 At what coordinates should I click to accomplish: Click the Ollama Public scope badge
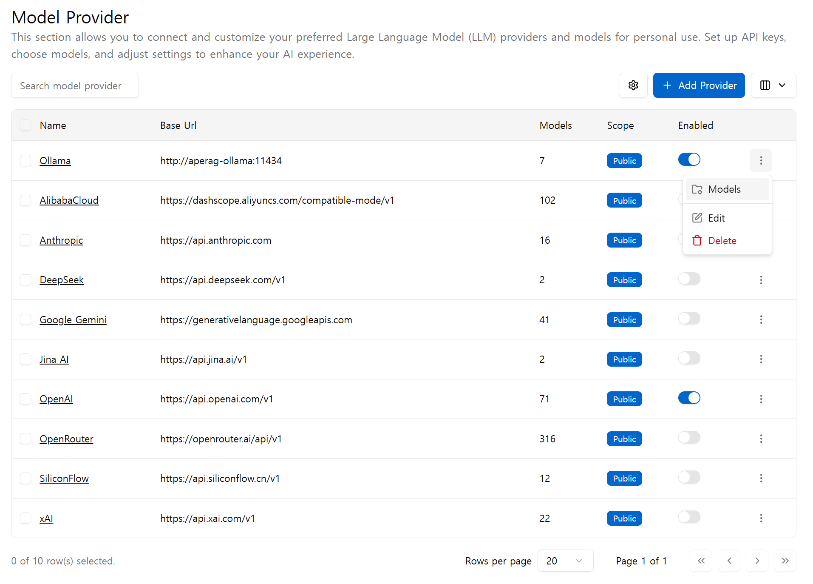[624, 161]
